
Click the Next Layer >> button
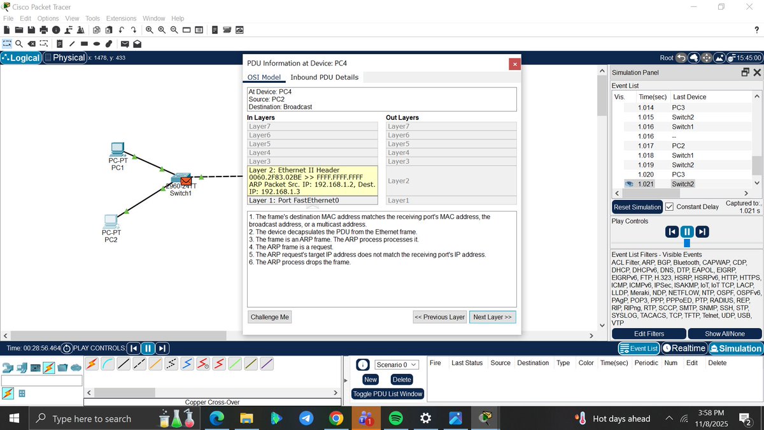point(492,317)
